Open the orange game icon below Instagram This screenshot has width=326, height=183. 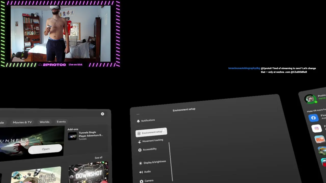(320, 139)
